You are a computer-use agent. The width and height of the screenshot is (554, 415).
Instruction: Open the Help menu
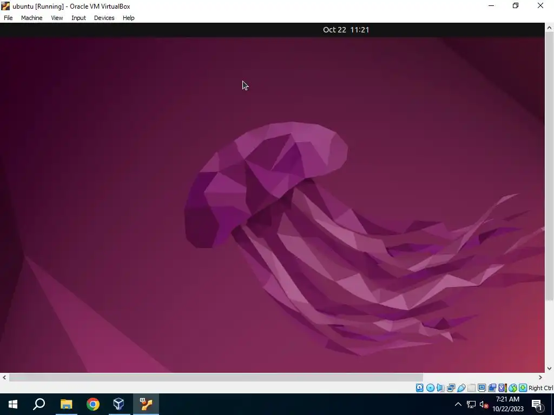129,18
